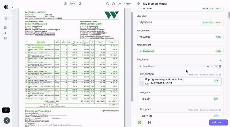230x127 pixels.
Task: Open the K user avatar menu
Action: coord(7,121)
